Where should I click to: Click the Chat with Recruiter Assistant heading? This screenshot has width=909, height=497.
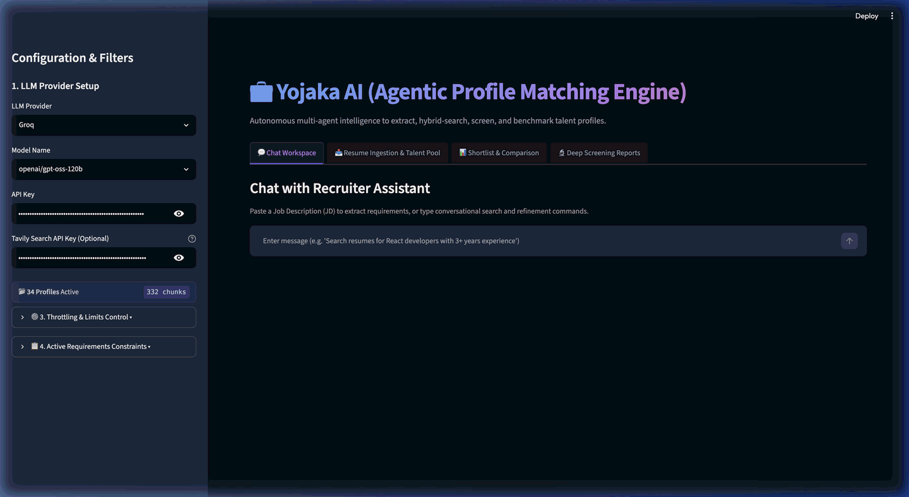click(x=340, y=188)
